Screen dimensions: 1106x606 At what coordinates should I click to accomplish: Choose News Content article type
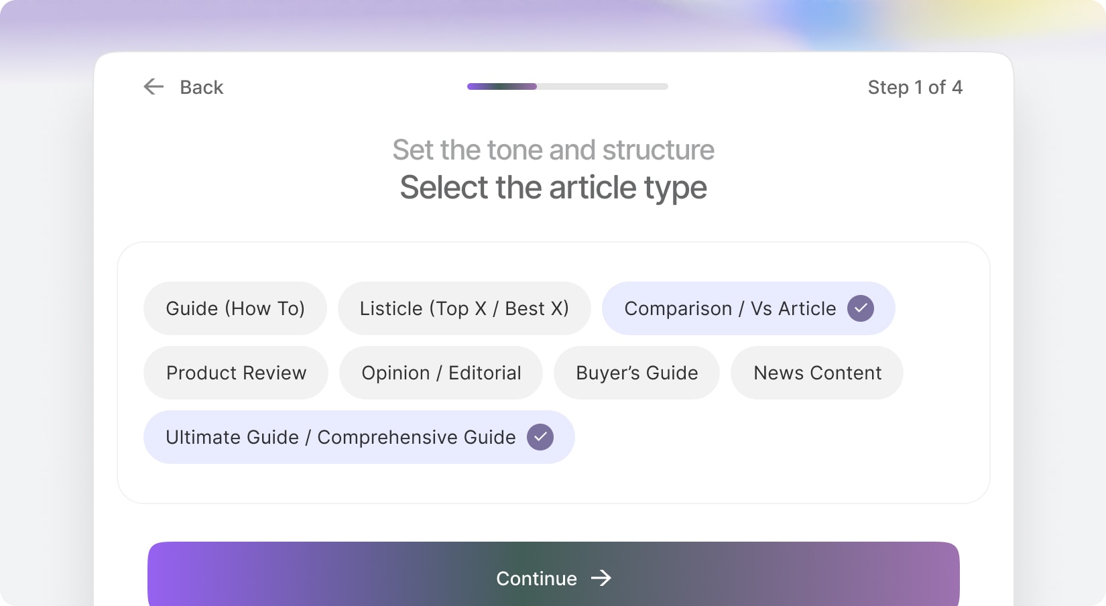(817, 373)
